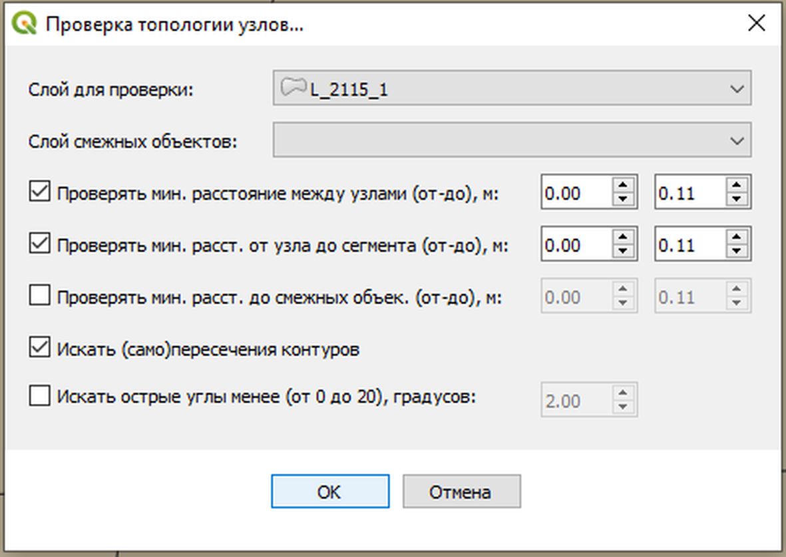Toggle node minimum distance check checkbox
This screenshot has height=557, width=786.
point(40,192)
